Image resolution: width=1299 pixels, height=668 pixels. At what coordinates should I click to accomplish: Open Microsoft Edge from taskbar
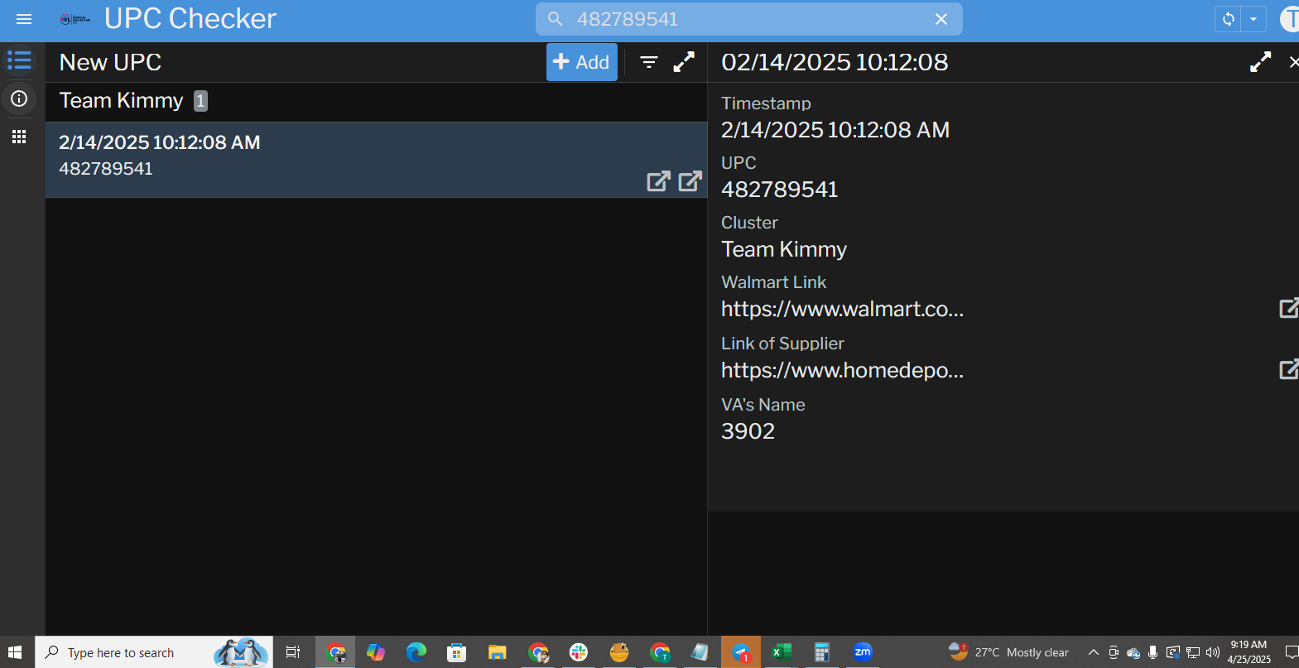(416, 652)
